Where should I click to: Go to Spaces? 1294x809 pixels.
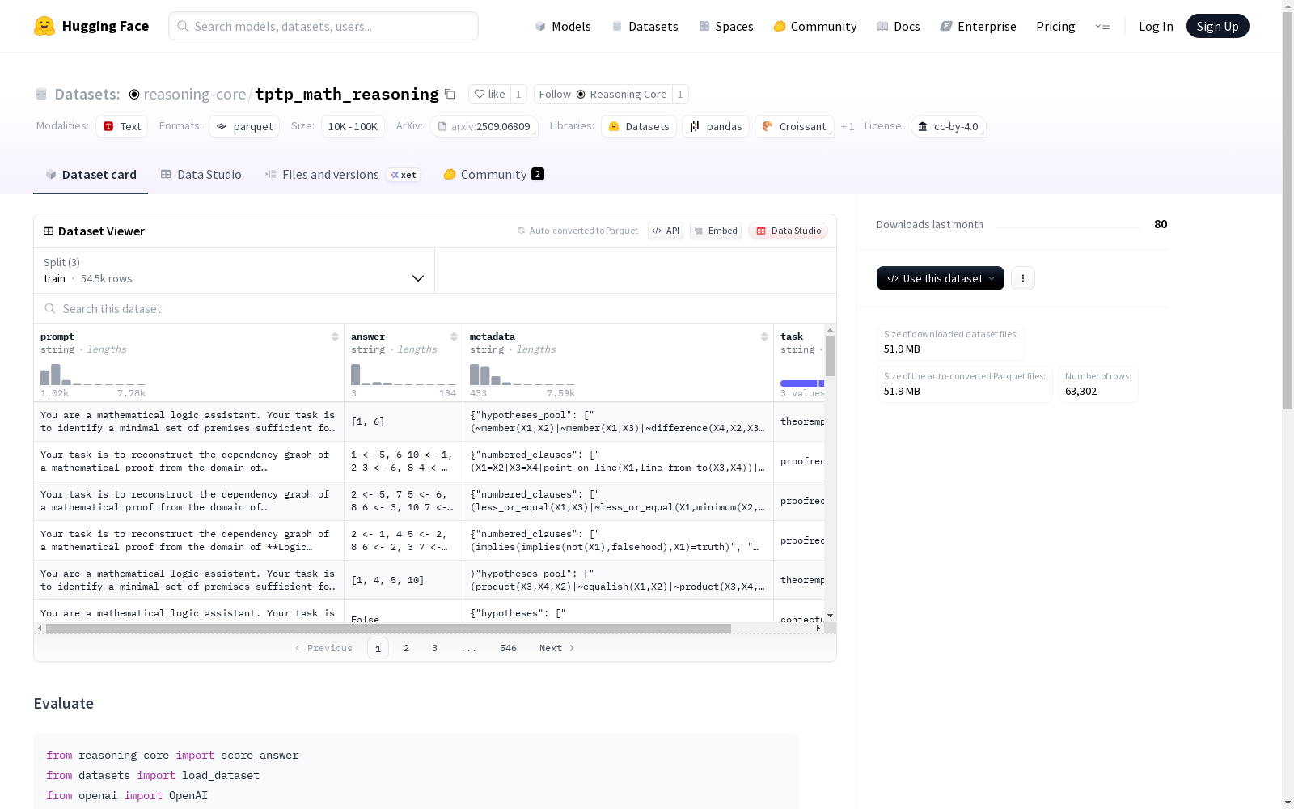[726, 26]
